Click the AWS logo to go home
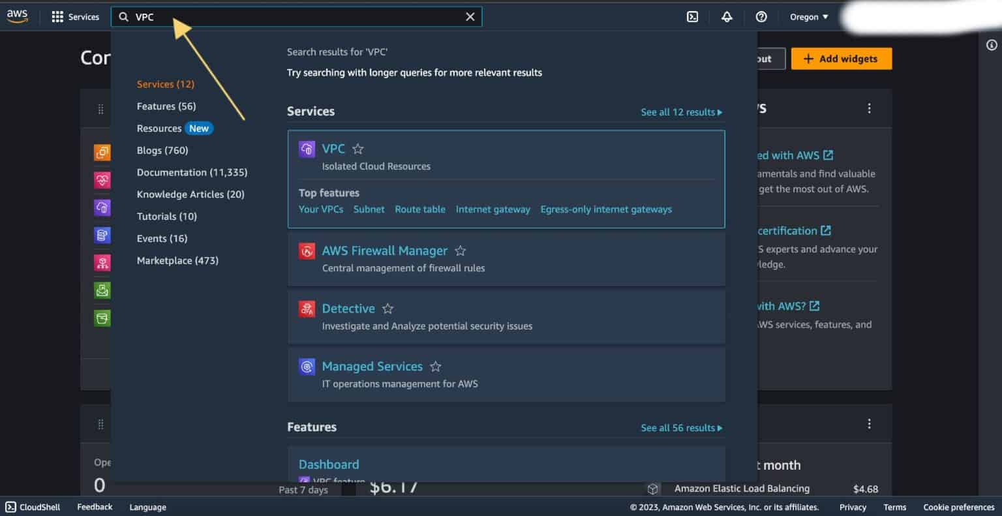The height and width of the screenshot is (516, 1002). [x=18, y=16]
